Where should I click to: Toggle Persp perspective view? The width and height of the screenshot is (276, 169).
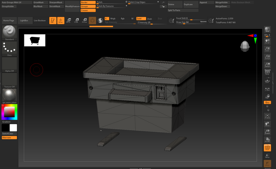pyautogui.click(x=267, y=72)
